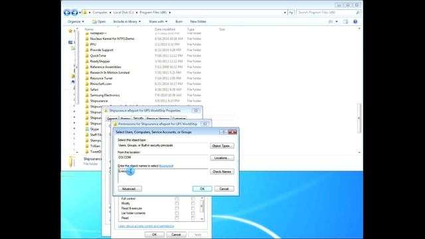Click the permissions list scroll-up arrow

[202, 199]
